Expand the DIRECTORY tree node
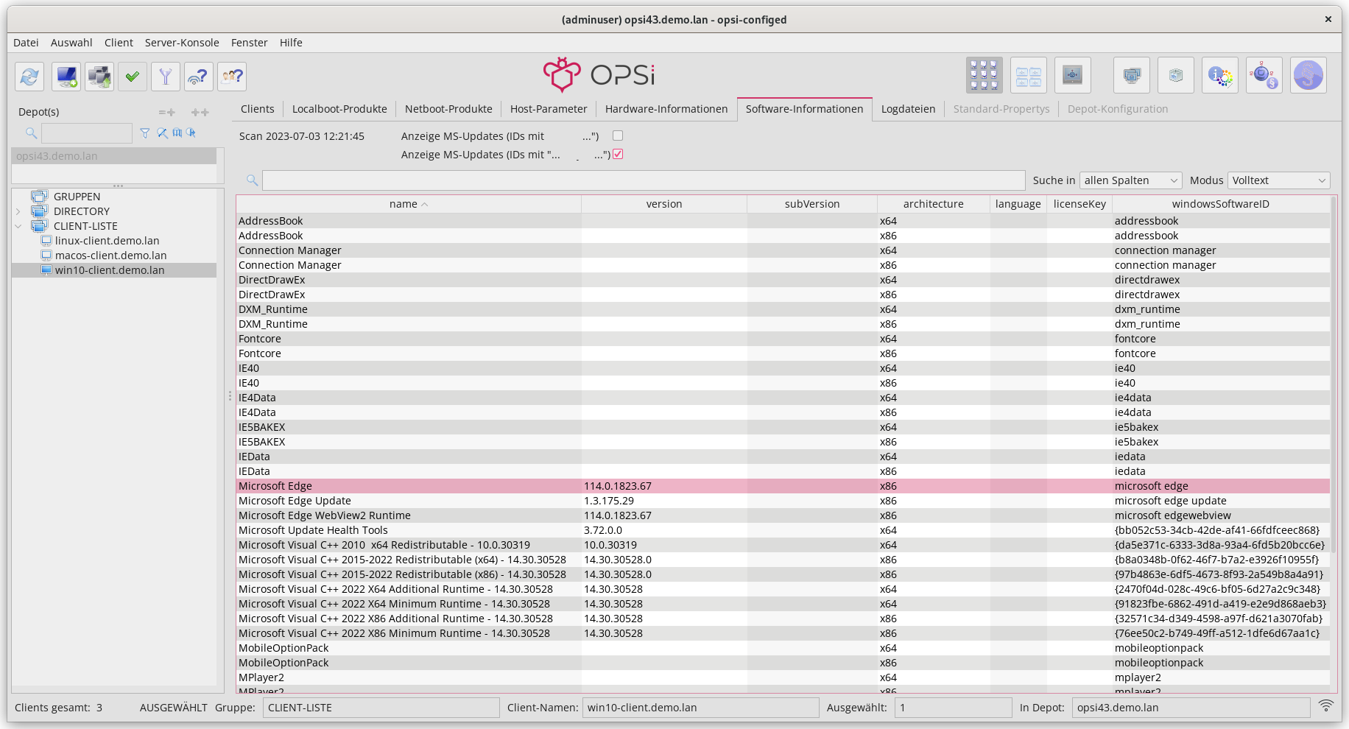The width and height of the screenshot is (1349, 729). 18,211
